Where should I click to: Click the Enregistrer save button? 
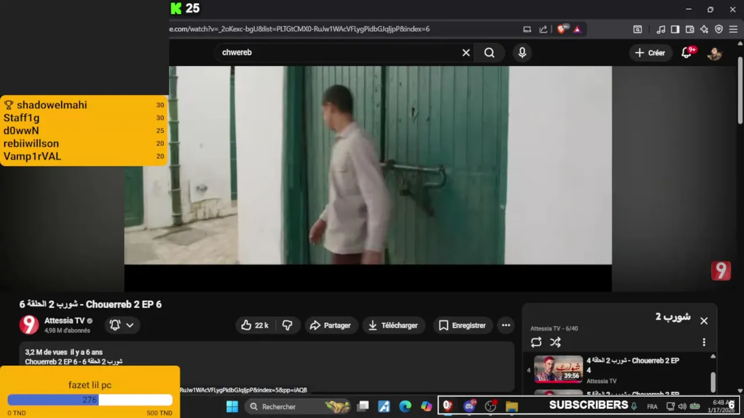(x=462, y=326)
